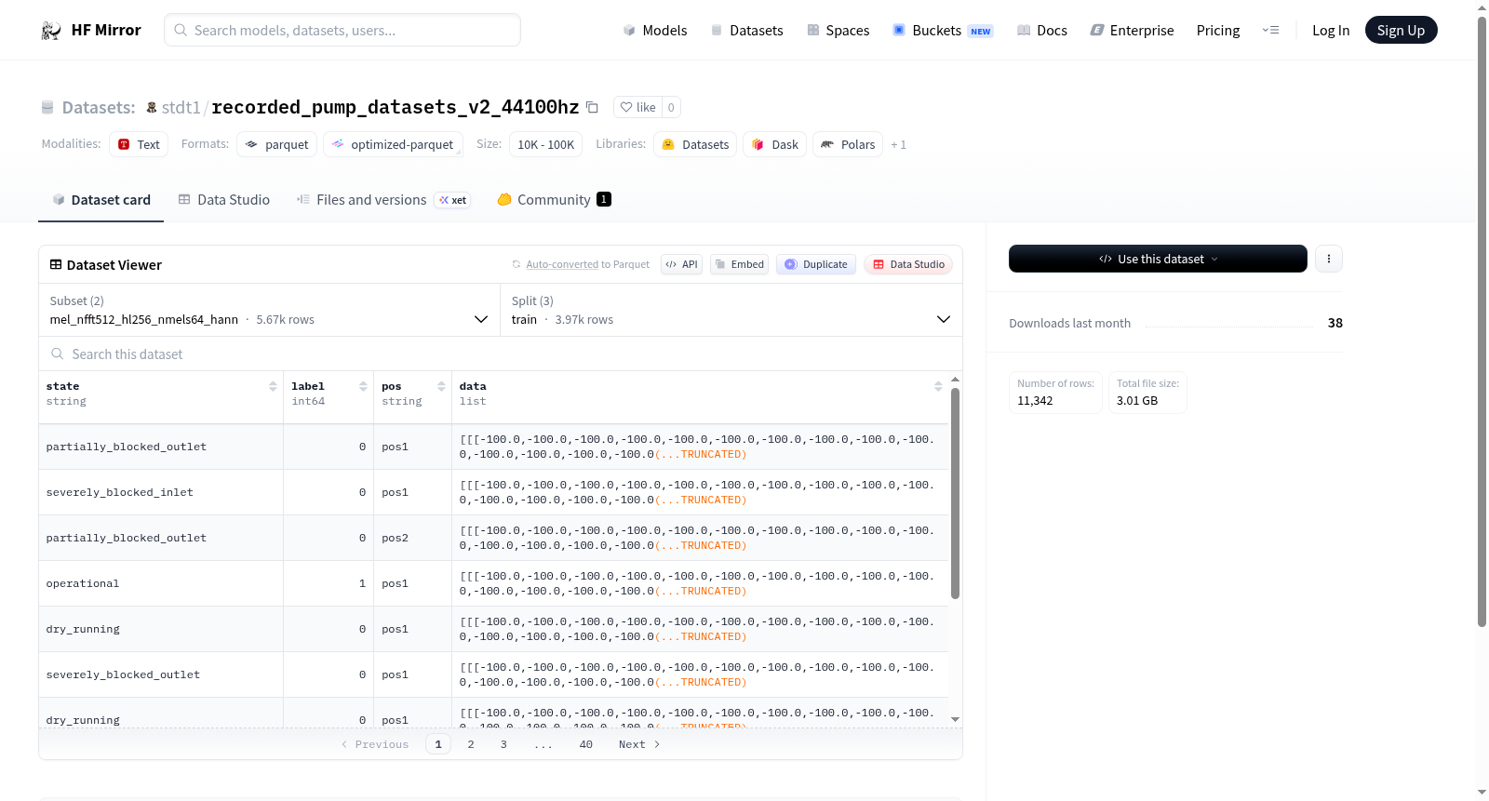Click the dataset table vertical scrollbar
This screenshot has width=1489, height=801.
click(955, 493)
